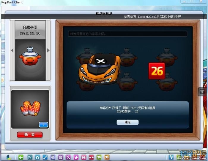Open the collapsed side panel arrow tab
Image resolution: width=208 pixels, height=161 pixels.
click(202, 92)
